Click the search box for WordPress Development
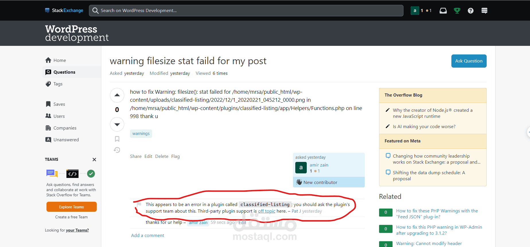The image size is (530, 247). (246, 11)
